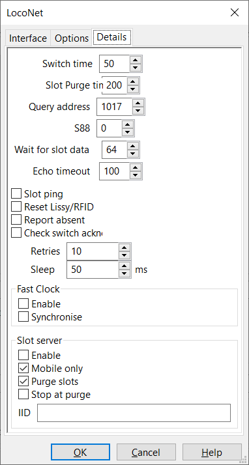
Task: Close the LocoNet dialog window
Action: click(x=235, y=12)
